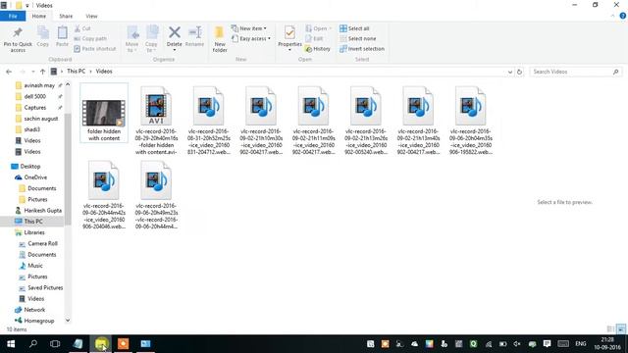
Task: Click Edit in the Open group
Action: coord(314,38)
